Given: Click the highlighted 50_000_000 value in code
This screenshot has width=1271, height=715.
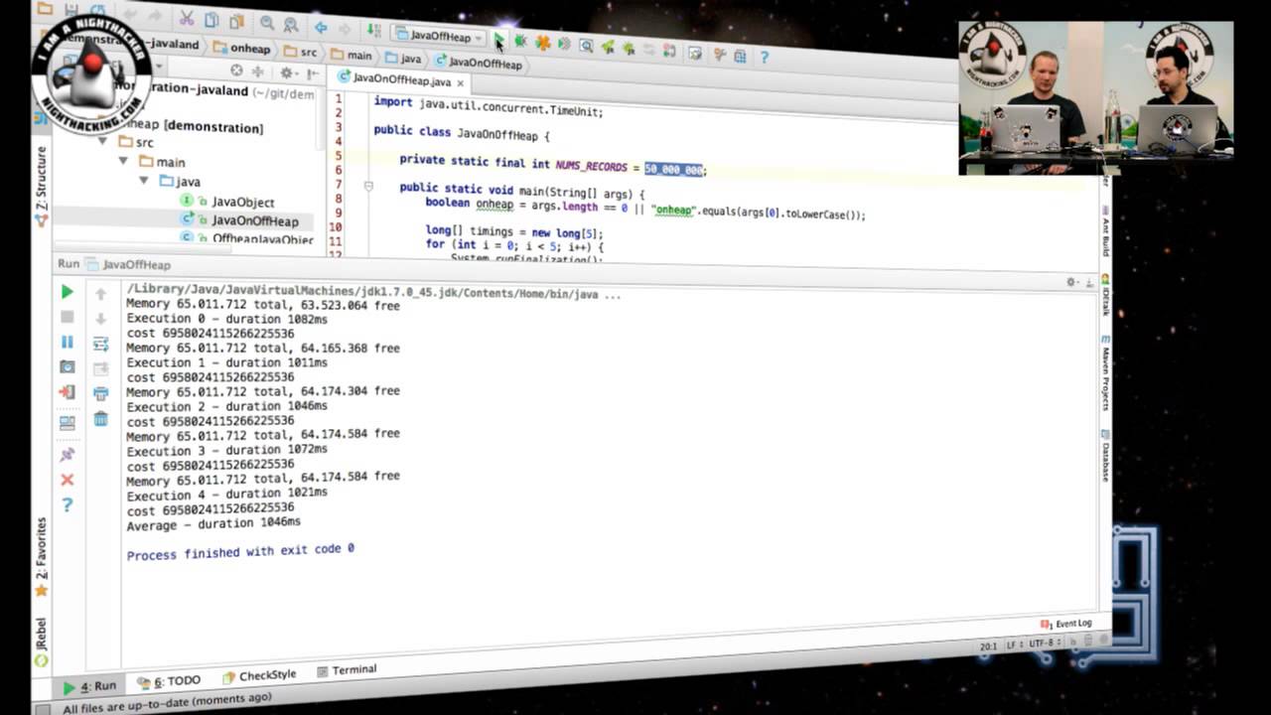Looking at the screenshot, I should tap(674, 170).
